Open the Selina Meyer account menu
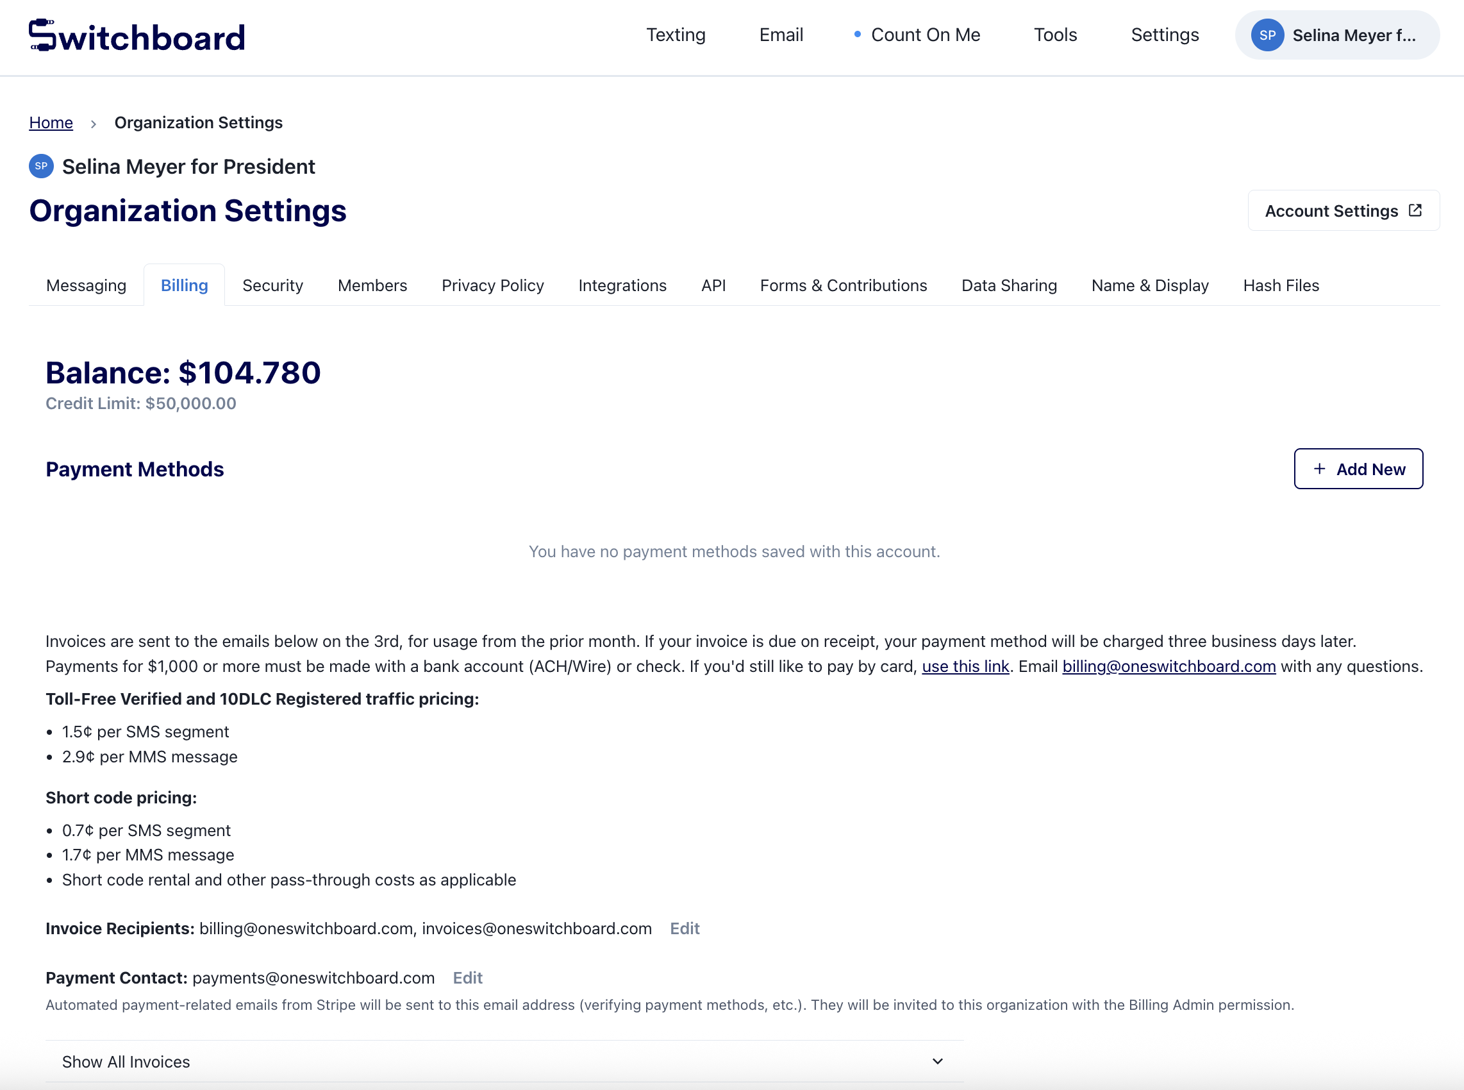 point(1336,35)
